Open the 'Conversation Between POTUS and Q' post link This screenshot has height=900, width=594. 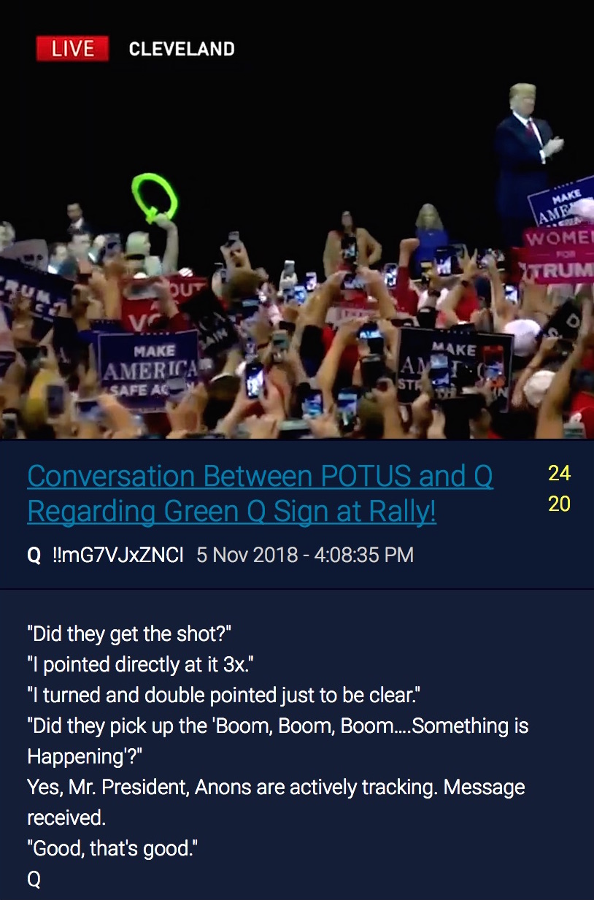260,493
